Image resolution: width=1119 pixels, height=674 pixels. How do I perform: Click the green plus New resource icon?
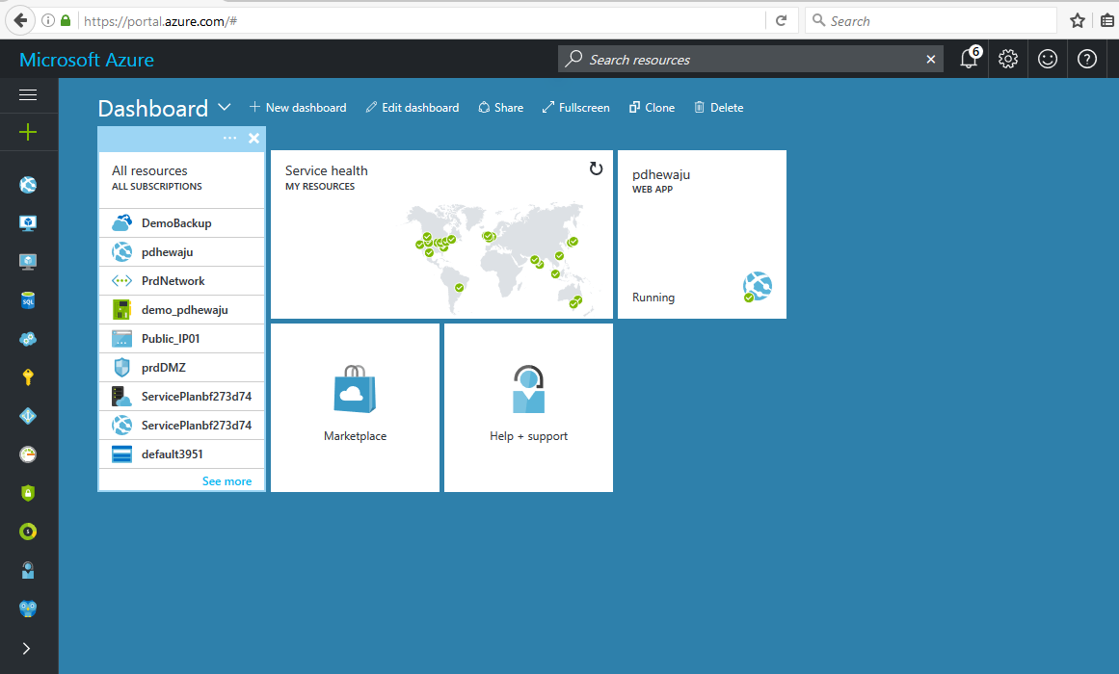28,132
